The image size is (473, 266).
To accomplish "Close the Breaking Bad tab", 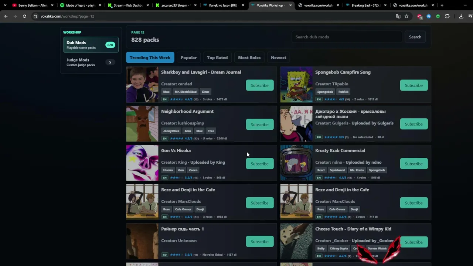I will [385, 5].
